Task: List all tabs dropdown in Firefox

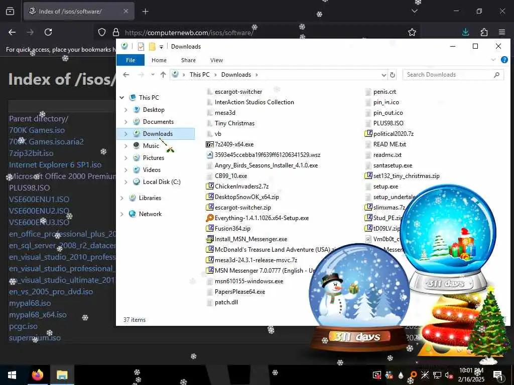Action: [x=415, y=11]
